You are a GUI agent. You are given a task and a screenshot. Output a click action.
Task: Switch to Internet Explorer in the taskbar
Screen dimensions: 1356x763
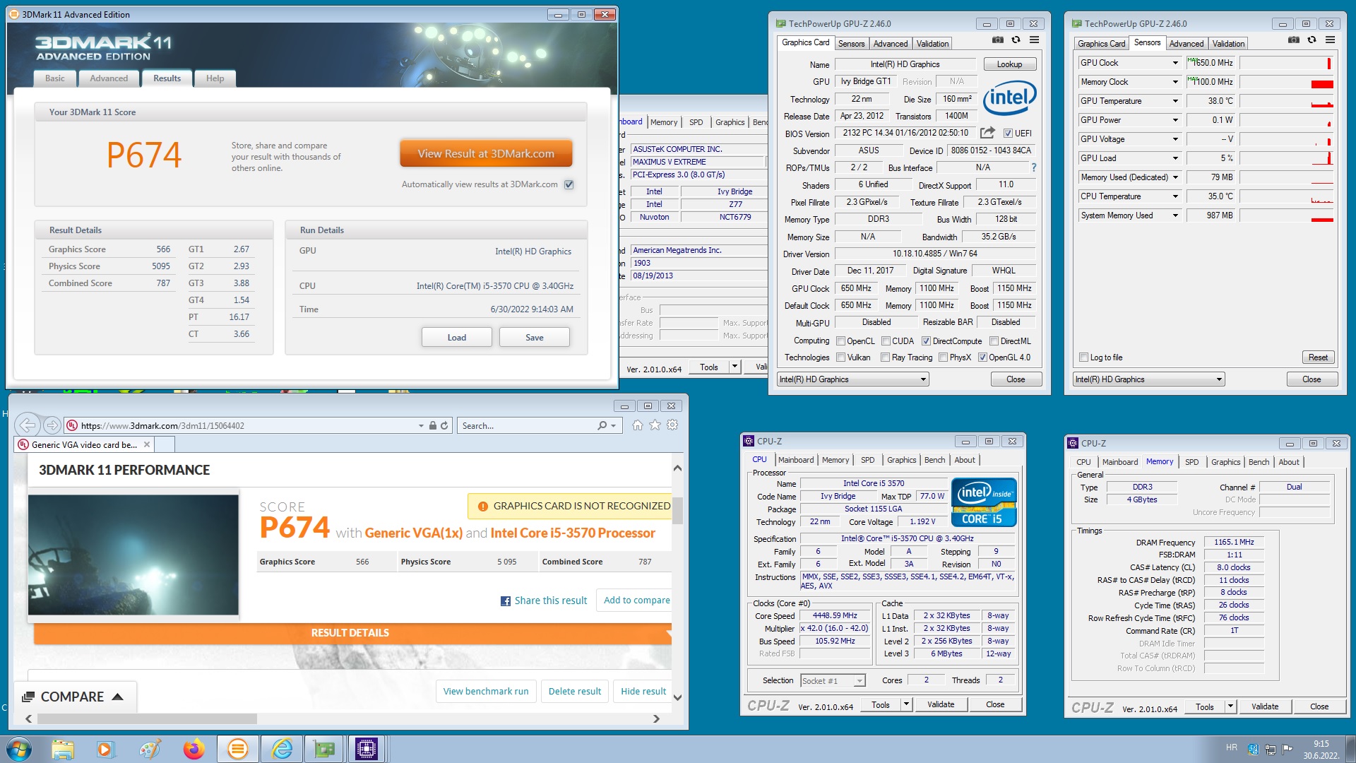coord(282,749)
